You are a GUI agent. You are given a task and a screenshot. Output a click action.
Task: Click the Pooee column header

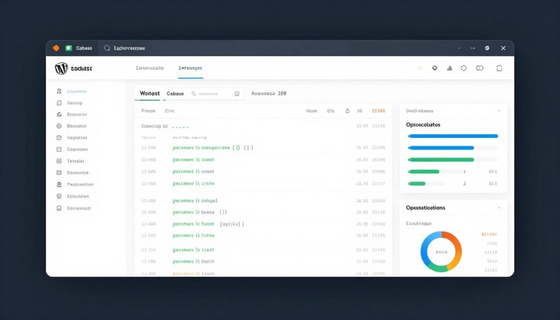(148, 110)
